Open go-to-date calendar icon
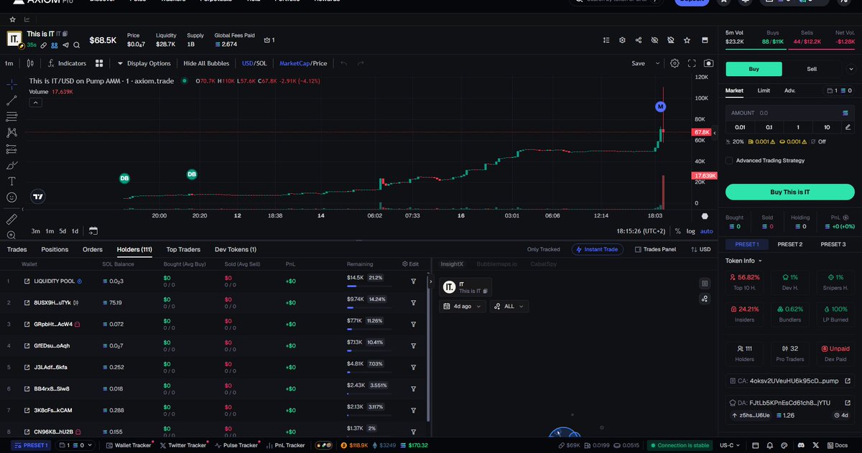Screen dimensions: 862x453 [93, 231]
